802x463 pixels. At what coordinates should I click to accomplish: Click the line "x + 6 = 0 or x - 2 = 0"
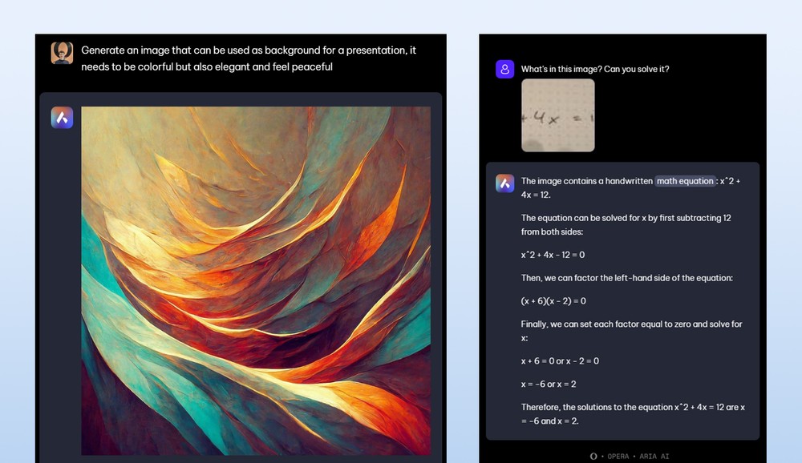coord(560,361)
